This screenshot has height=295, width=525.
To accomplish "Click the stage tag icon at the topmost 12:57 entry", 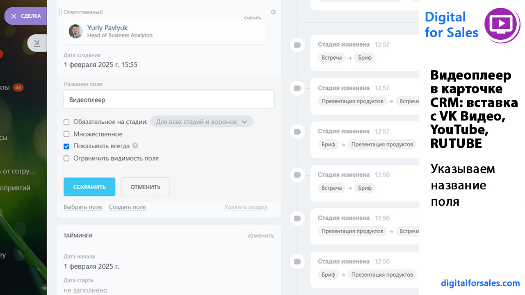I will click(x=297, y=45).
